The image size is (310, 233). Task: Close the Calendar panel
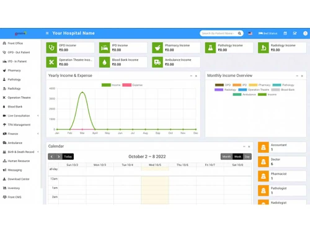tap(249, 147)
